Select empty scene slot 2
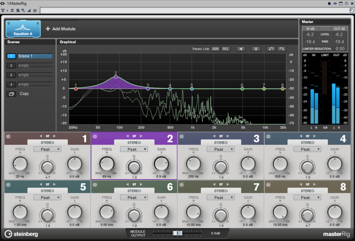This screenshot has width=355, height=241. (x=11, y=65)
